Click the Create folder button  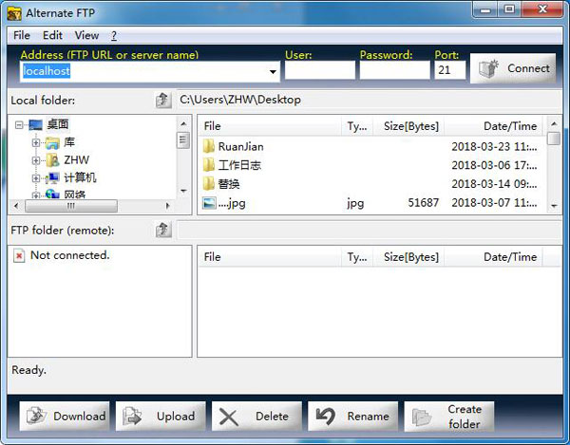pos(449,416)
